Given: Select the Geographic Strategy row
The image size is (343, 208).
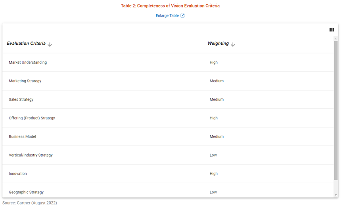Looking at the screenshot, I should [x=168, y=191].
